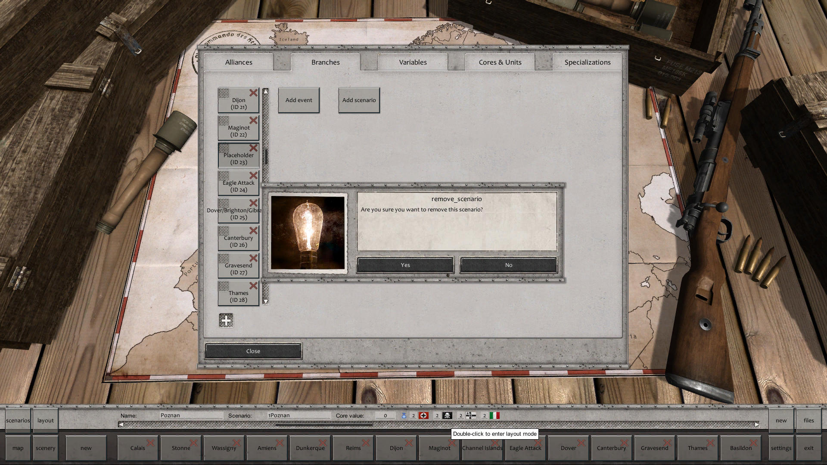Open the Specializations tab

click(588, 62)
